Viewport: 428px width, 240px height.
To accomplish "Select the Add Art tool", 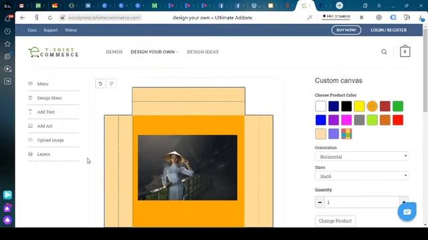I will coord(53,126).
